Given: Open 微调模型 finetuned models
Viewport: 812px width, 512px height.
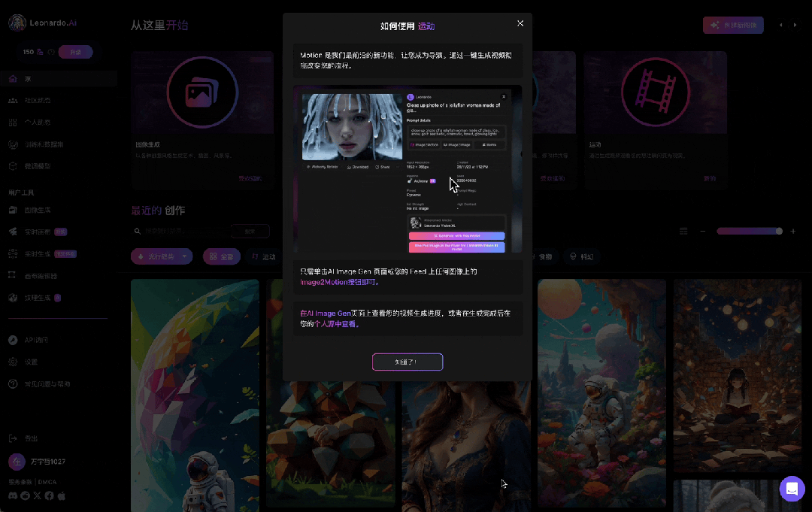Looking at the screenshot, I should (x=38, y=166).
